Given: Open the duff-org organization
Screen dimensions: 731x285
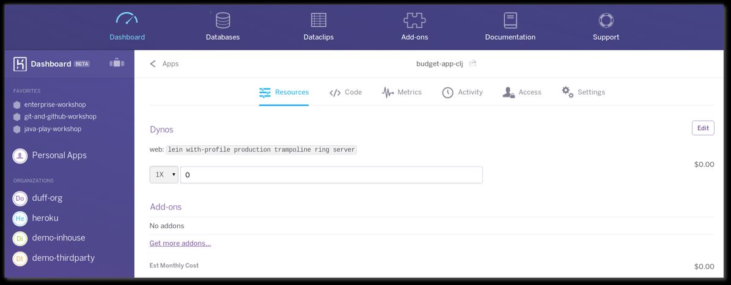Looking at the screenshot, I should (x=47, y=198).
